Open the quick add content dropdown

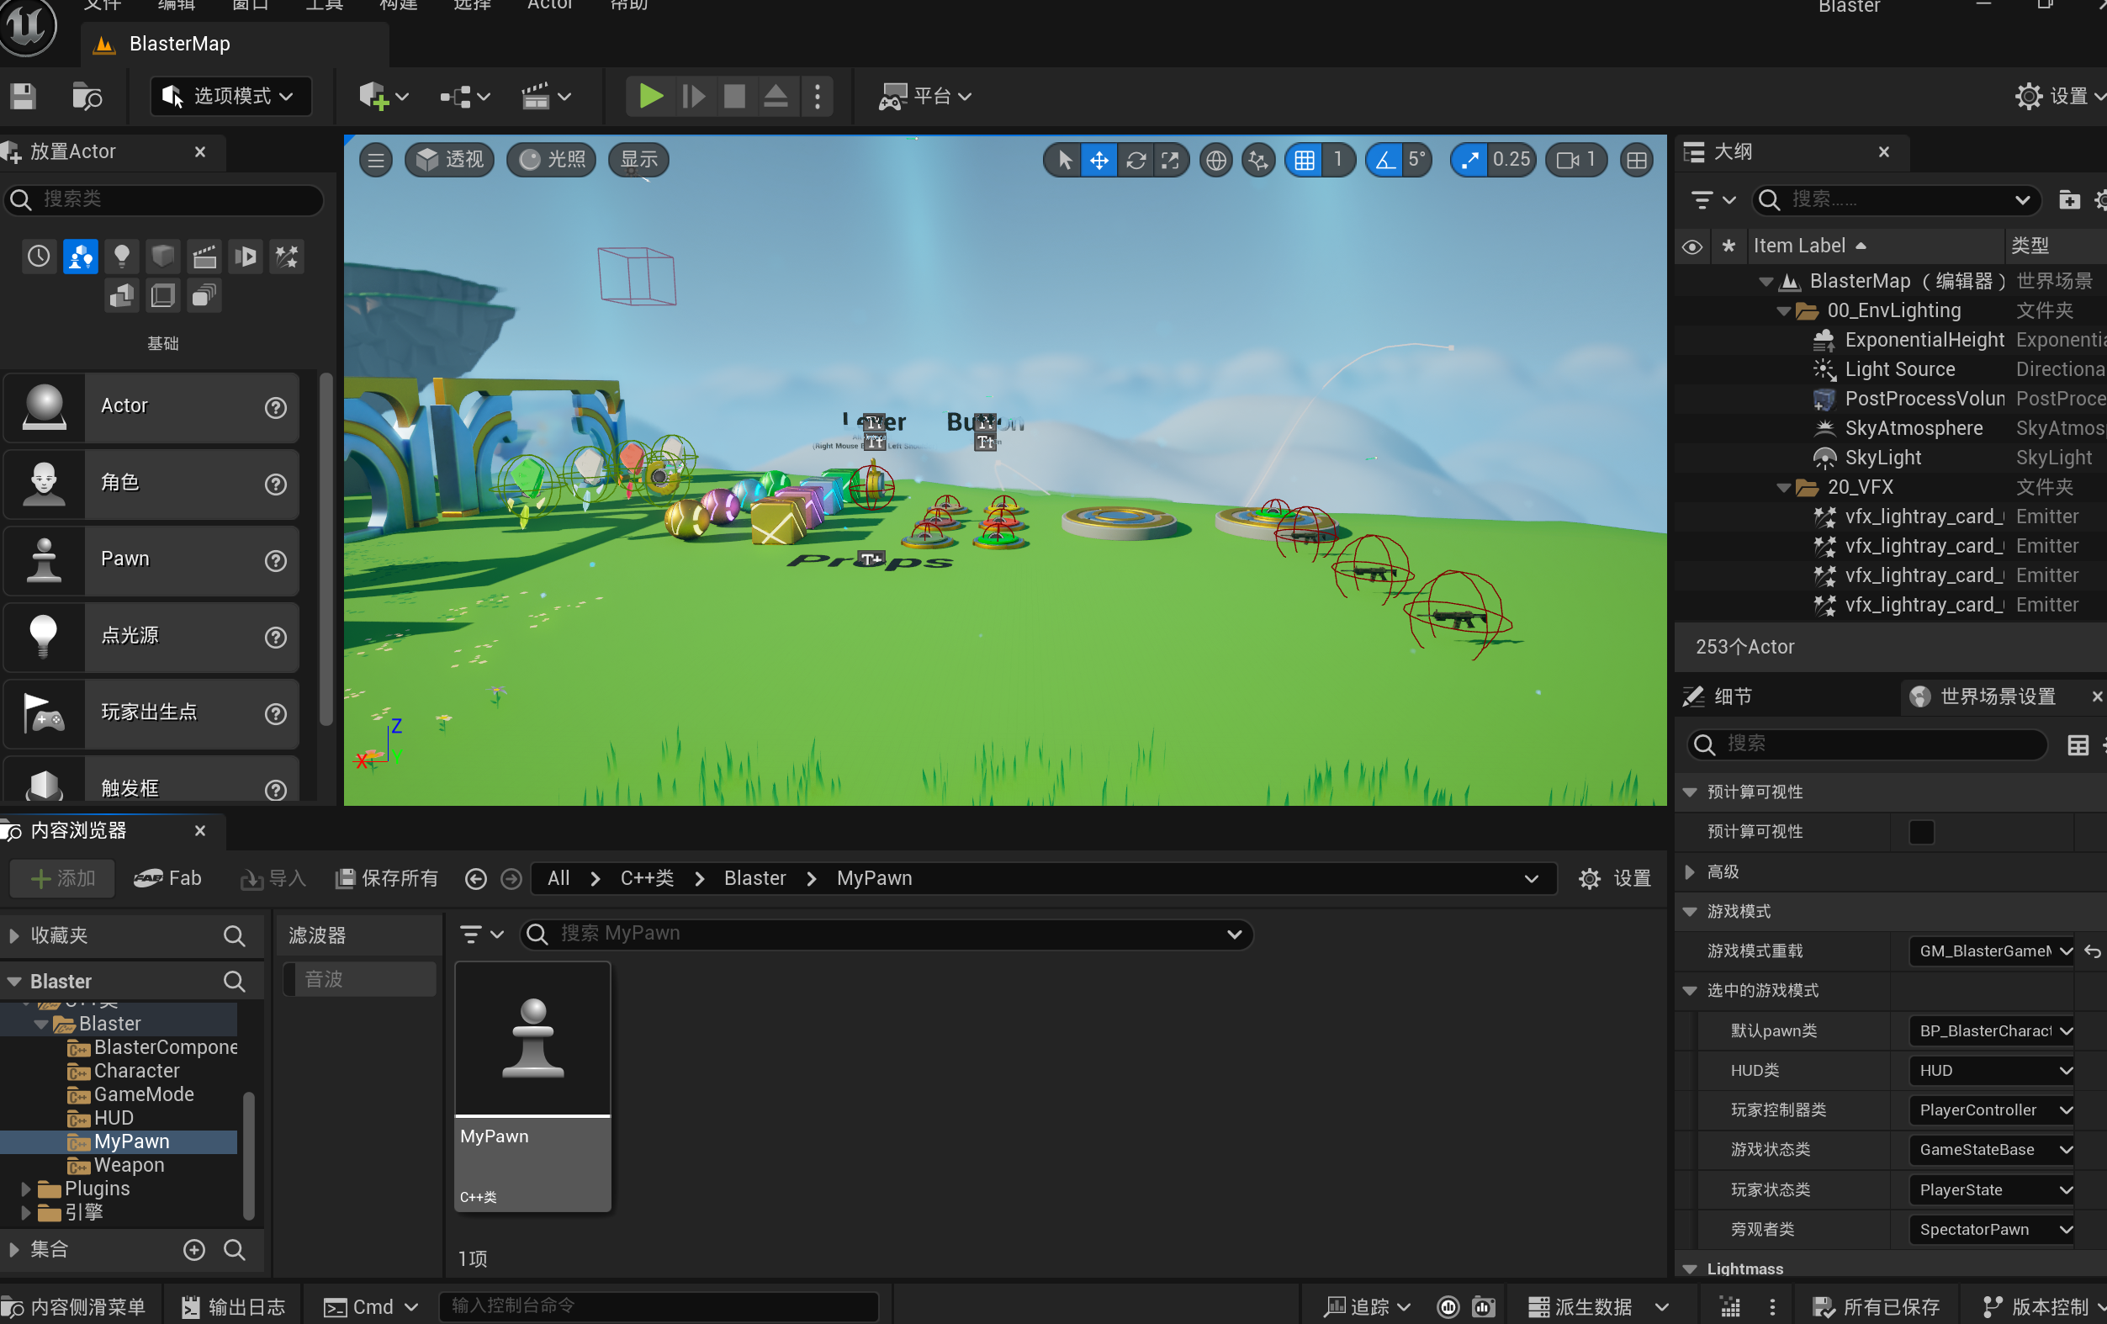point(384,96)
